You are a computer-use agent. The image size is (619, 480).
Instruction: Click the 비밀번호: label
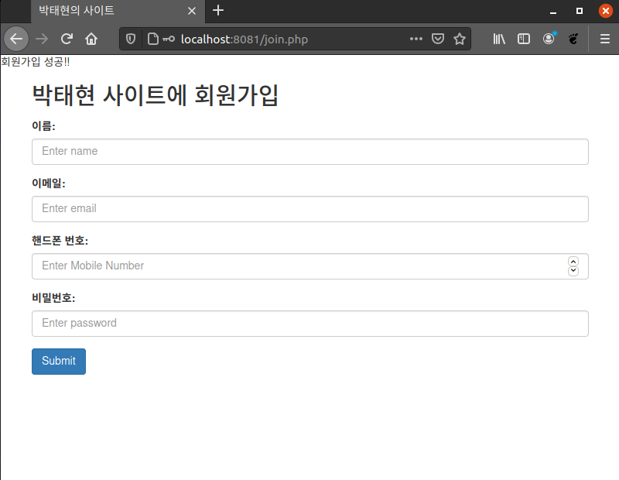point(53,298)
